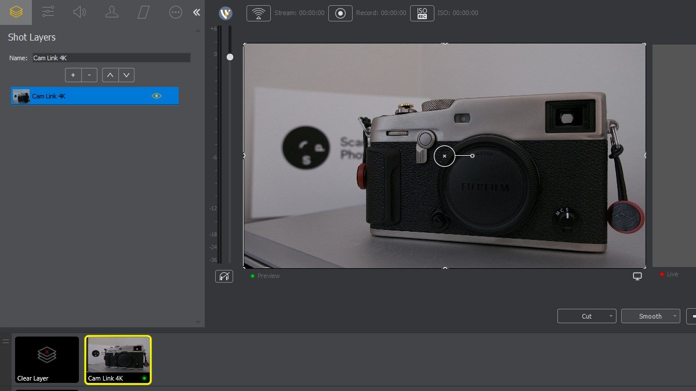
Task: Open the more options ellipsis tab
Action: pyautogui.click(x=175, y=12)
